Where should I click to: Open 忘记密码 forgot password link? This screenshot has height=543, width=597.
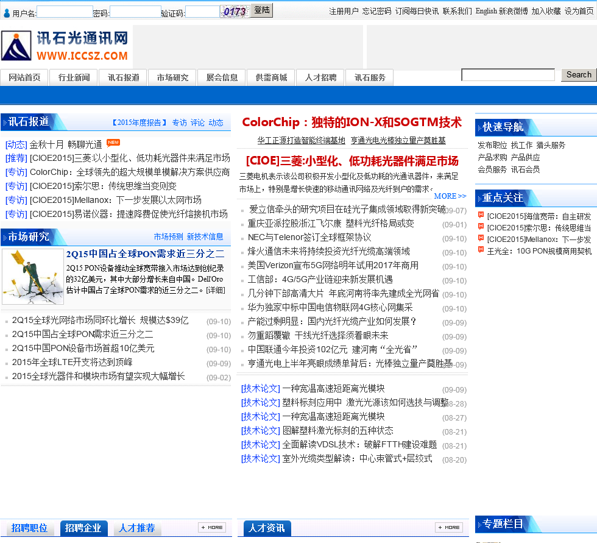[x=376, y=12]
